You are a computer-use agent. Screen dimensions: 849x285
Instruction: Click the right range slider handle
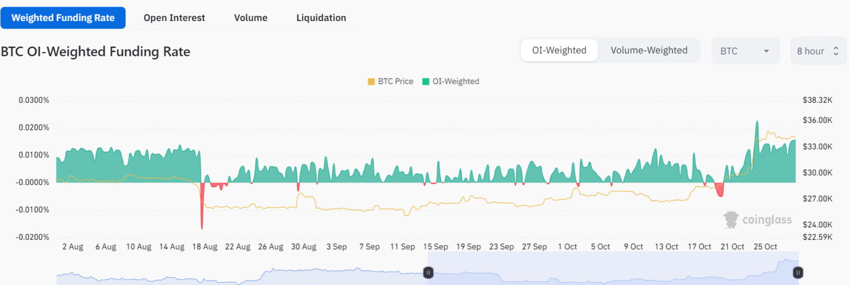click(798, 272)
